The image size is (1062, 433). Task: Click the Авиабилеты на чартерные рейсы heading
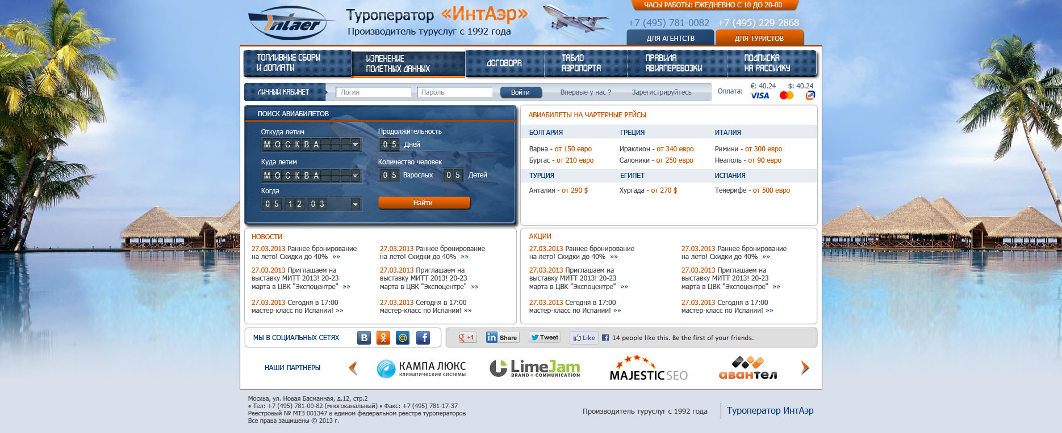click(587, 115)
